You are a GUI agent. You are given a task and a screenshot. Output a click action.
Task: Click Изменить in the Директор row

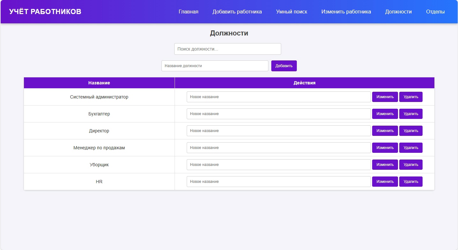coord(385,131)
